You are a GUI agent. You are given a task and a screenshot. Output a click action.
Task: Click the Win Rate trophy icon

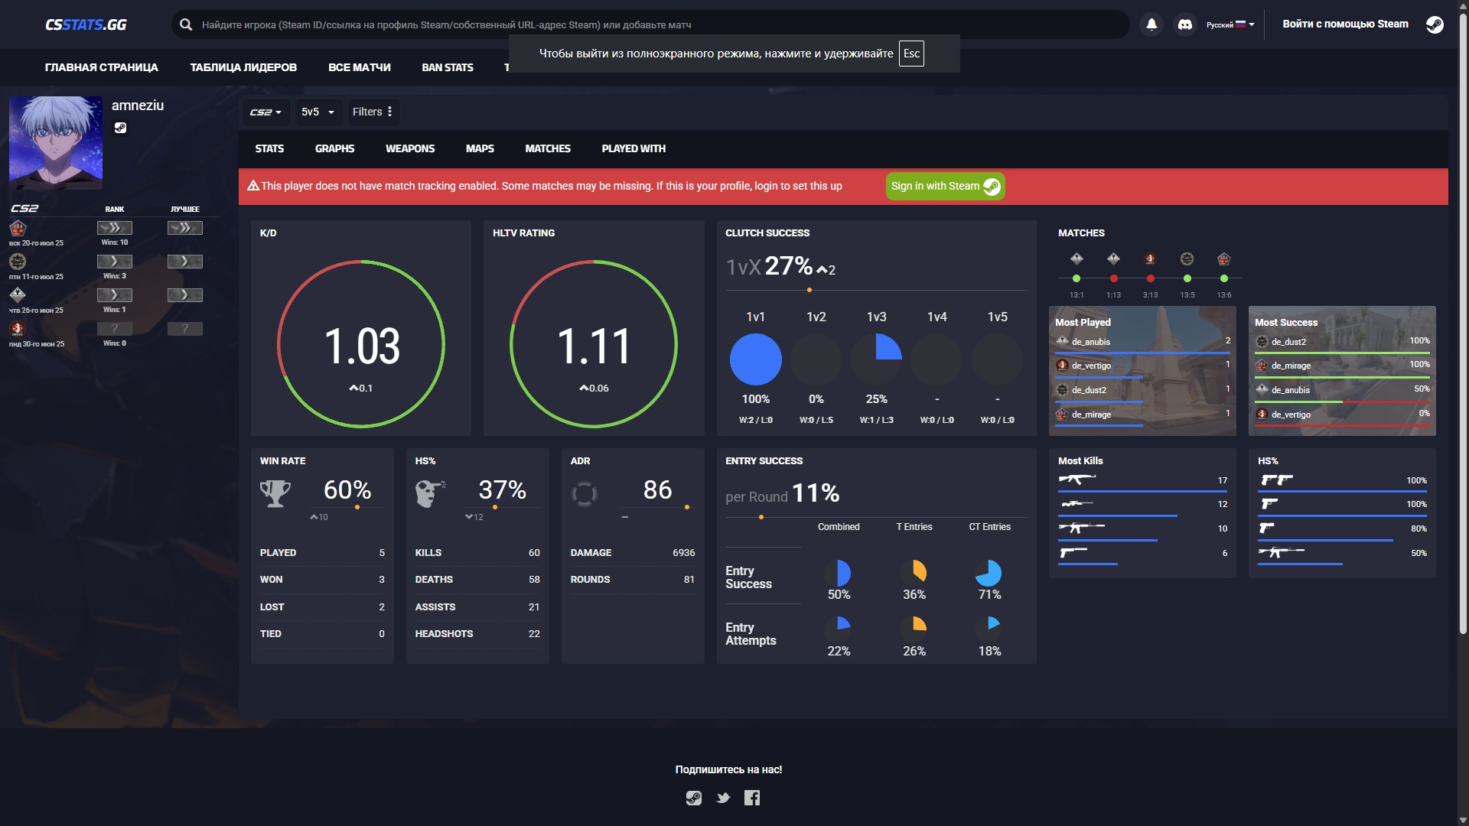tap(275, 493)
